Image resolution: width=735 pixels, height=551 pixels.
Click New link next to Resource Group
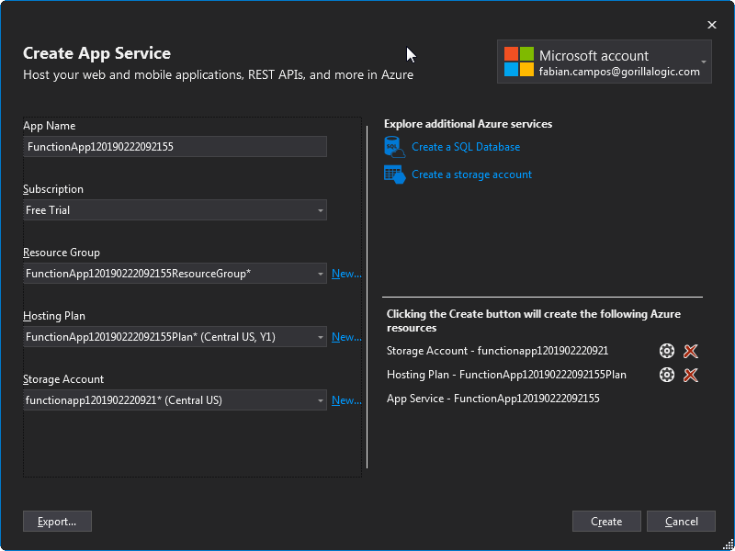[346, 274]
